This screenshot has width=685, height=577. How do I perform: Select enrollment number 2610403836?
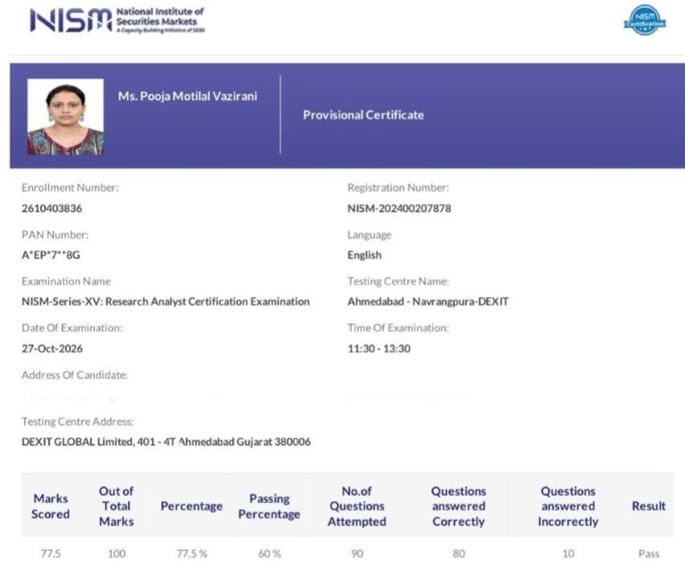point(52,208)
